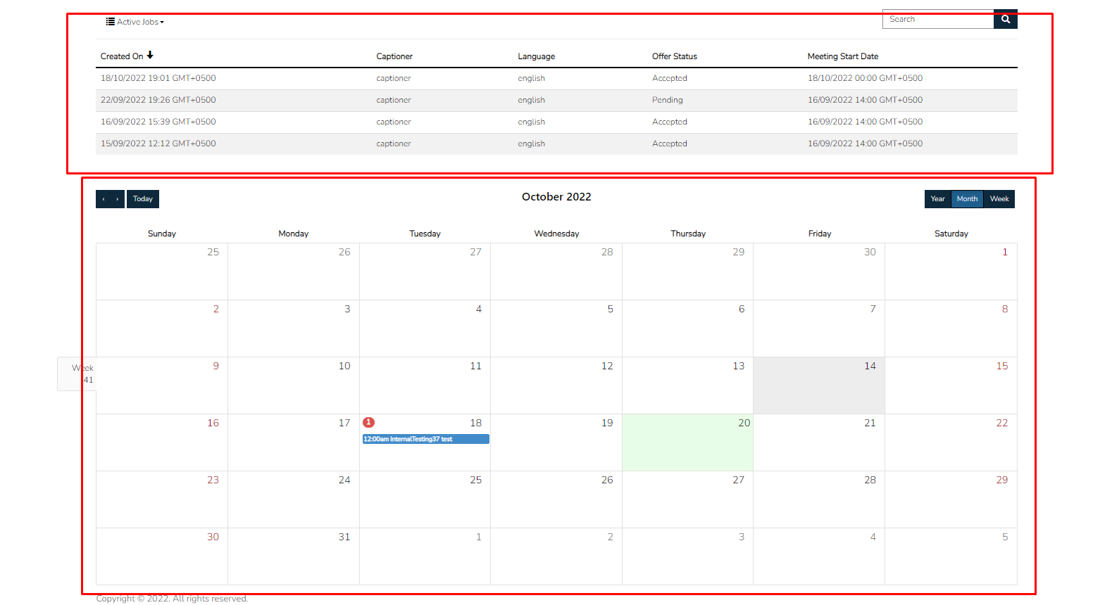Select November 5 in last row
This screenshot has height=605, width=1093.
(x=951, y=556)
